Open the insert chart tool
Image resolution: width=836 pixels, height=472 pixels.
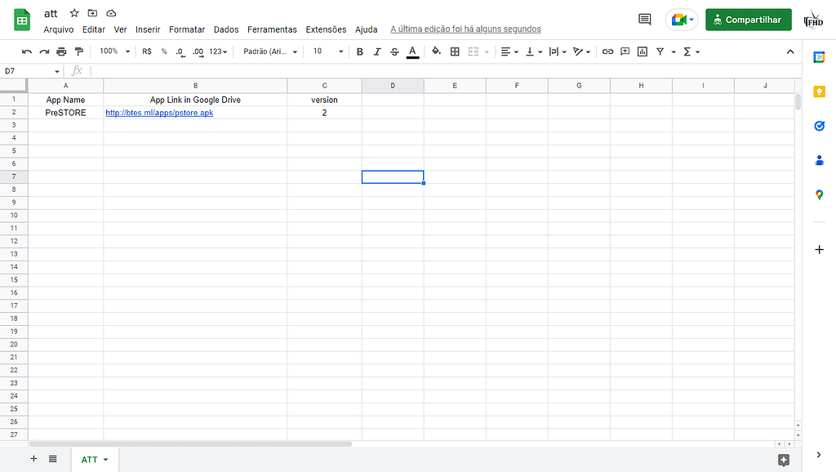[x=641, y=51]
